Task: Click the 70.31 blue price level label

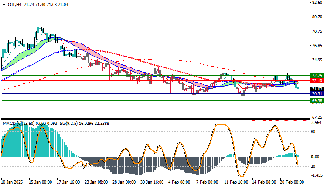Action: 317,94
